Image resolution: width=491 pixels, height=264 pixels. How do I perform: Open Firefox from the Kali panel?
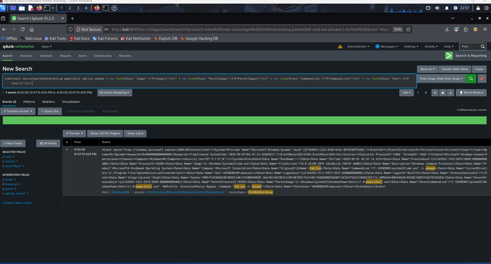(39, 8)
